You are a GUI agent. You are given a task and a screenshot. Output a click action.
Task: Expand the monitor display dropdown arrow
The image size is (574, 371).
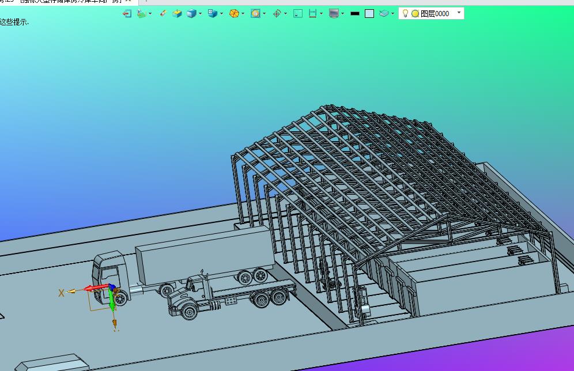[343, 14]
